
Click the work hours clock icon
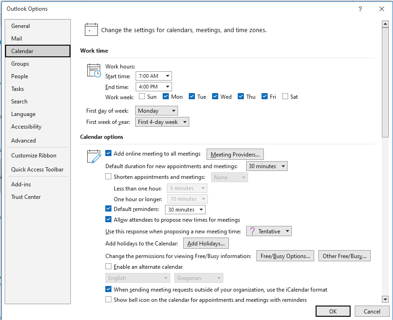coord(93,70)
